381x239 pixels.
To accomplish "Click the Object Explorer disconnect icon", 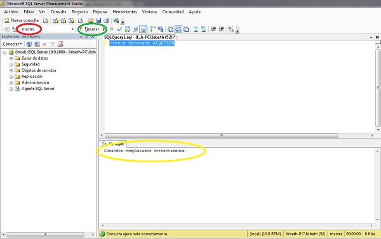I will tap(37, 44).
